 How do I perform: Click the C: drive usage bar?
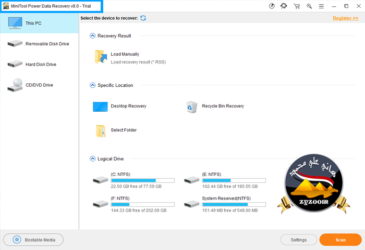tap(143, 180)
